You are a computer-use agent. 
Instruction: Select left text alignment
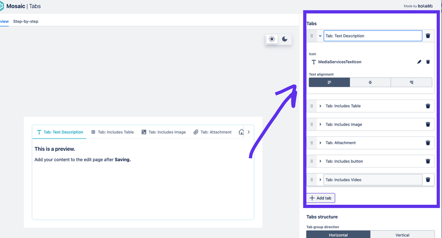[x=329, y=82]
